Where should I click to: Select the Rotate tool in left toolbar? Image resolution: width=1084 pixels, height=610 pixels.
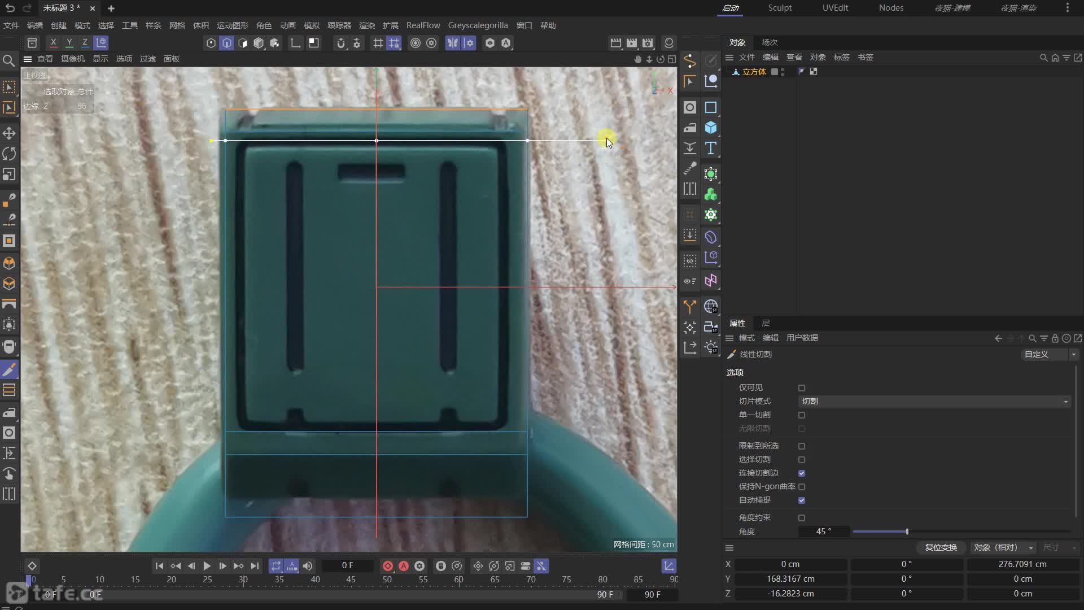click(9, 154)
